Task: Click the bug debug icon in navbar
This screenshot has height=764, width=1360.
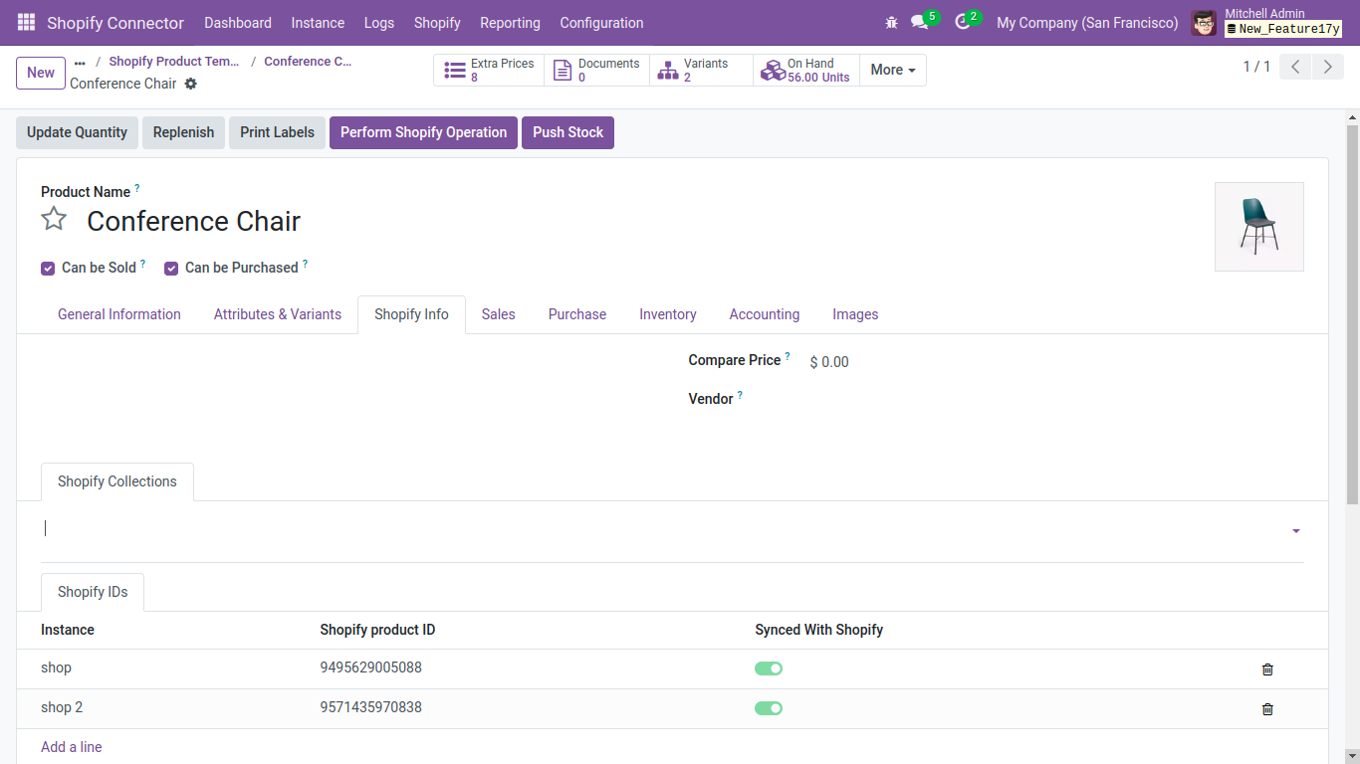Action: pos(891,22)
